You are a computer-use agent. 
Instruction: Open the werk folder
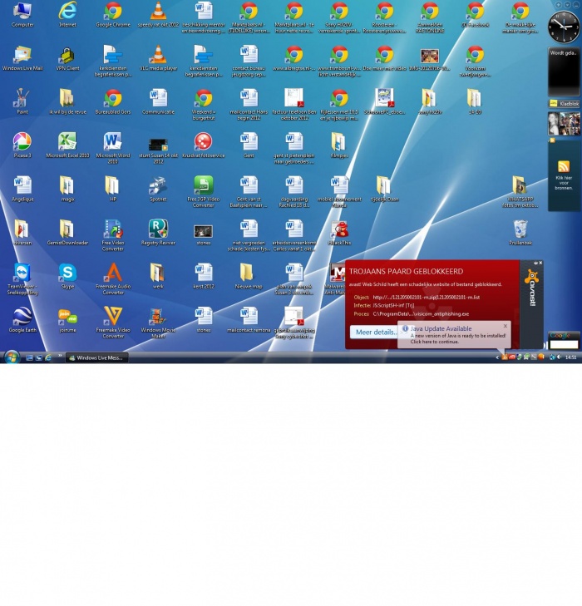(x=158, y=277)
